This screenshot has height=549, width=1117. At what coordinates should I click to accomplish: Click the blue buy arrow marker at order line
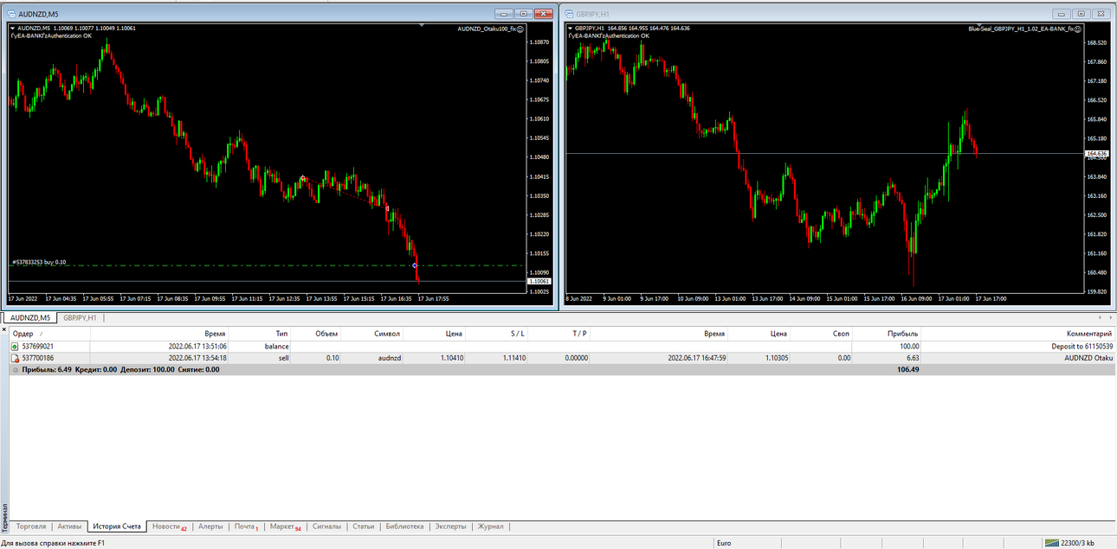[x=415, y=265]
